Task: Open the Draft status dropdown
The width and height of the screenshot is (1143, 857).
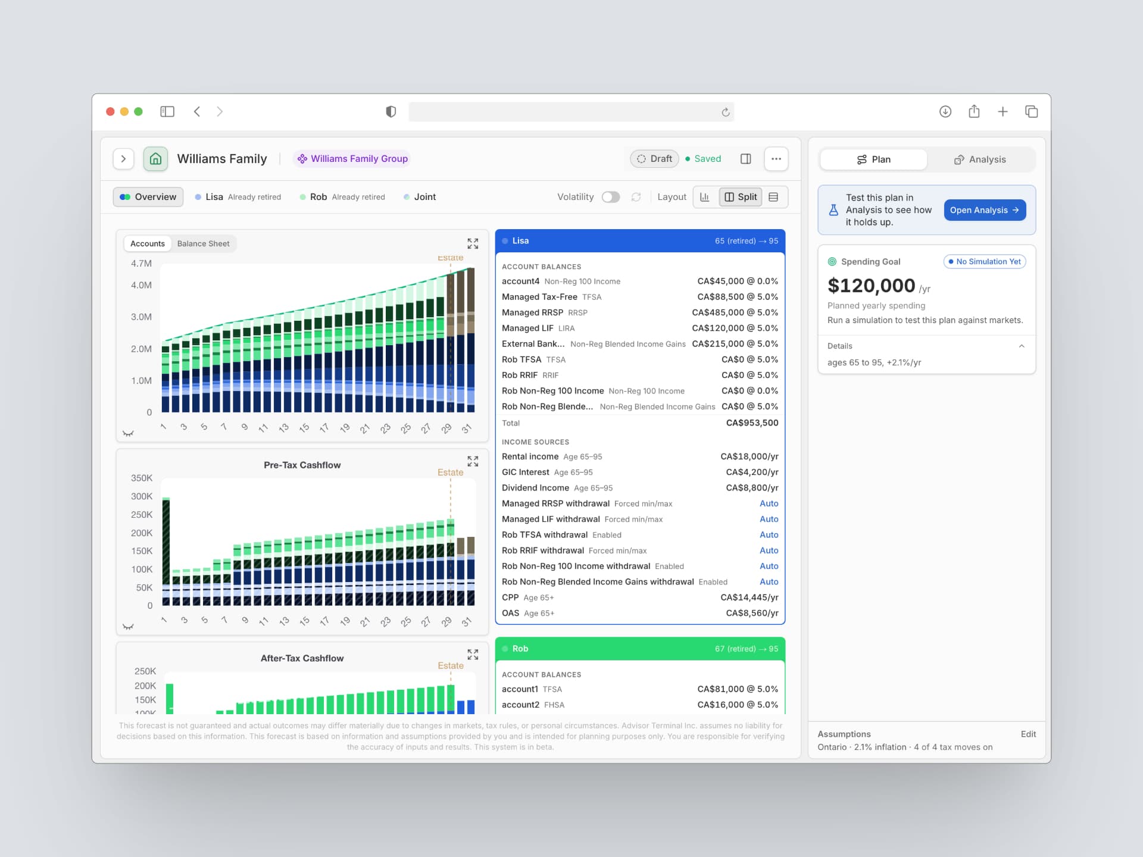Action: point(654,159)
